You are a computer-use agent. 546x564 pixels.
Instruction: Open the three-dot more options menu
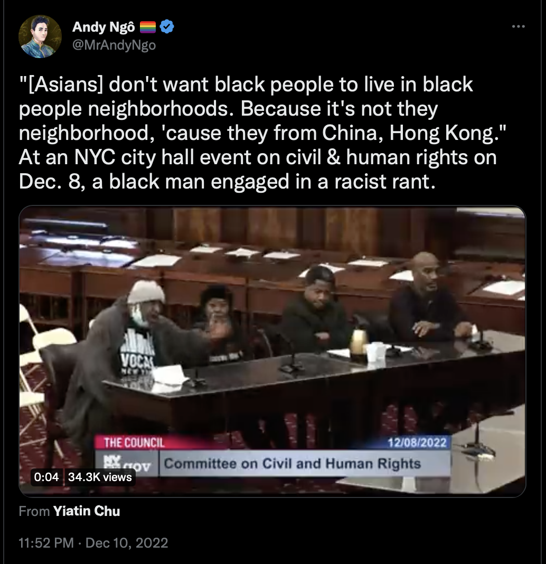519,26
